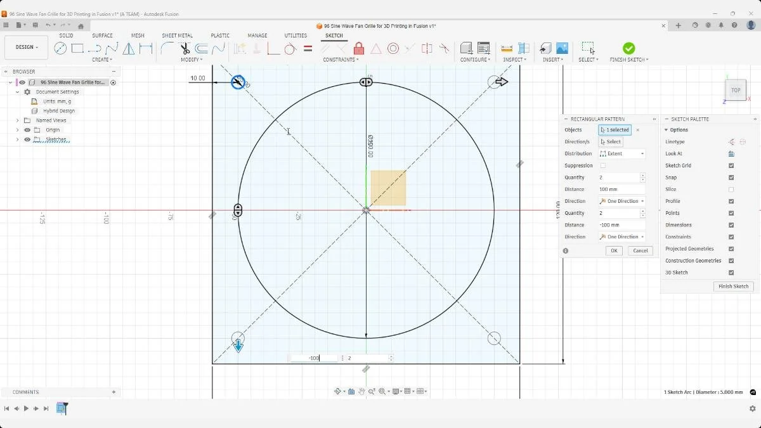Image resolution: width=761 pixels, height=428 pixels.
Task: Open the settings gear in timeline
Action: (752, 409)
